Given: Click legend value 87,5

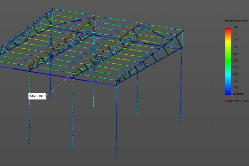Looking at the screenshot, I should [x=236, y=54].
